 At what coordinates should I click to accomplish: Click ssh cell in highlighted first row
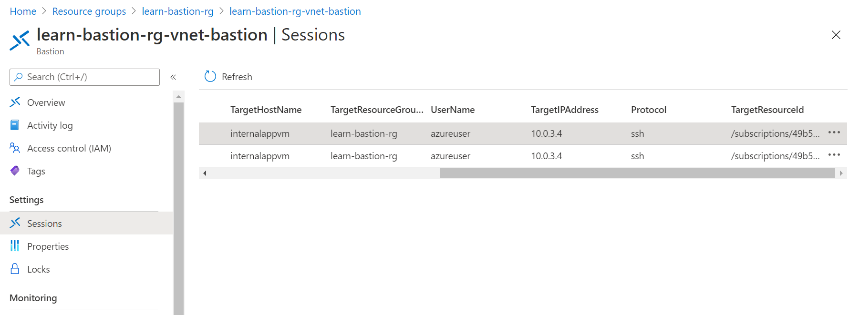coord(638,133)
